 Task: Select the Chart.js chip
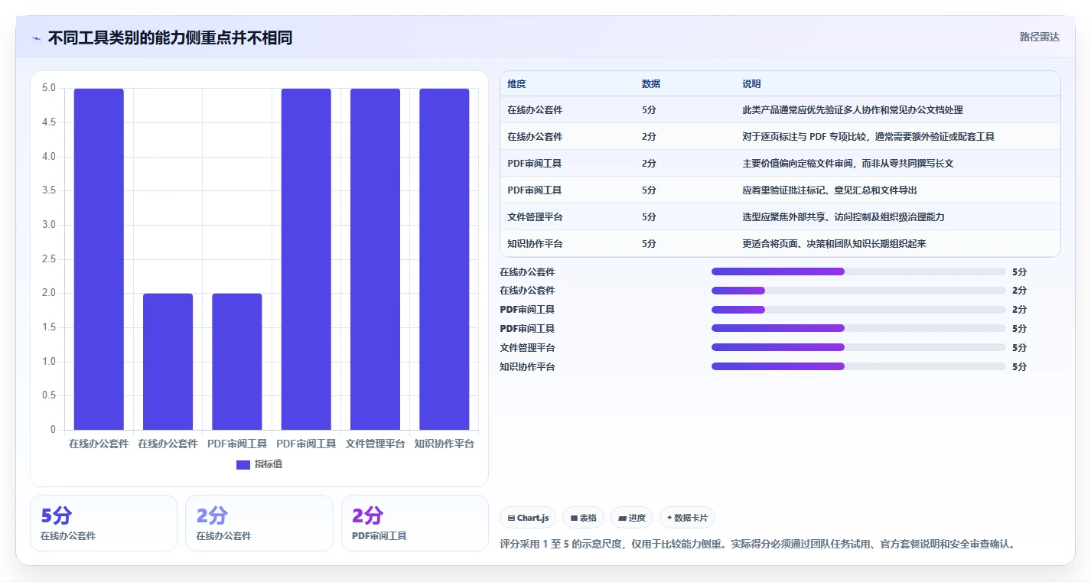click(x=529, y=518)
